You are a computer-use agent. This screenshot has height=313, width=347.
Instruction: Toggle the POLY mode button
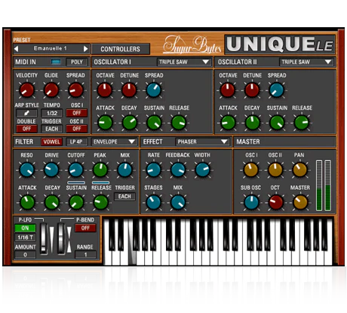click(77, 62)
